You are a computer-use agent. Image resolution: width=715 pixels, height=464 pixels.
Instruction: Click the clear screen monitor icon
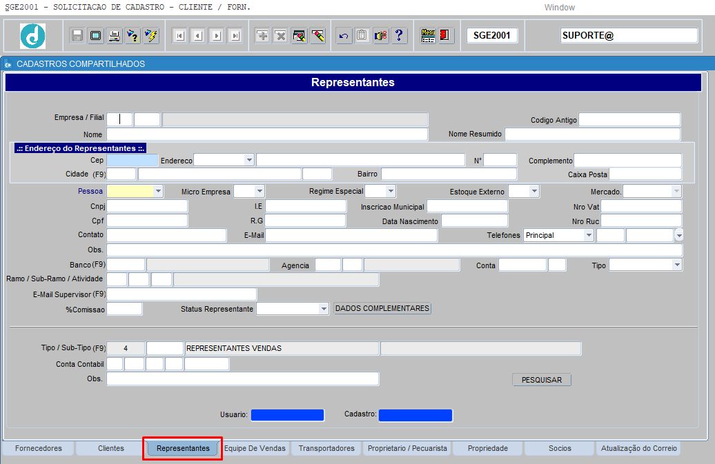[96, 36]
